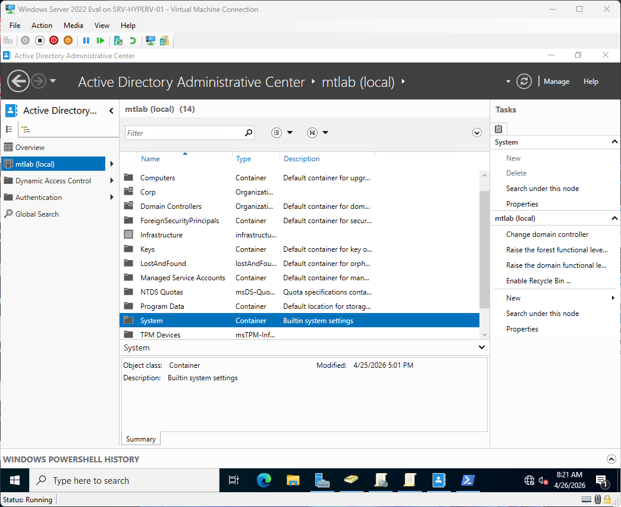621x507 pixels.
Task: Switch to tree view in navigation pane
Action: [x=26, y=129]
